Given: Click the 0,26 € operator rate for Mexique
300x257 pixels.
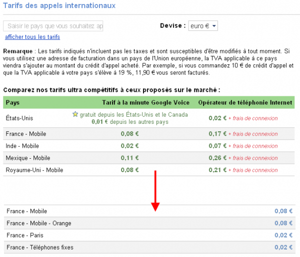Looking at the screenshot, I should [x=217, y=158].
